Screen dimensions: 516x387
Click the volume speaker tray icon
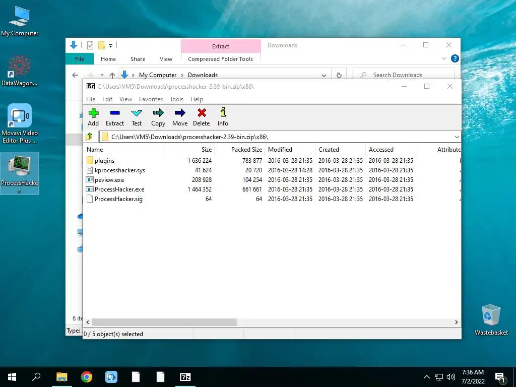coord(451,377)
